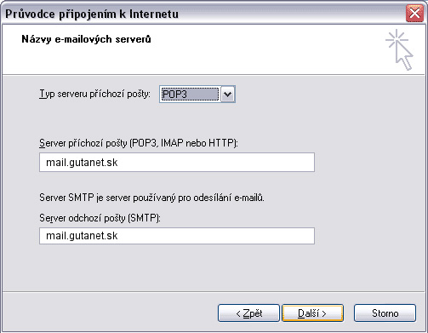Click the wizard cursor icon in header
Viewport: 428px width, 333px height.
(x=399, y=49)
